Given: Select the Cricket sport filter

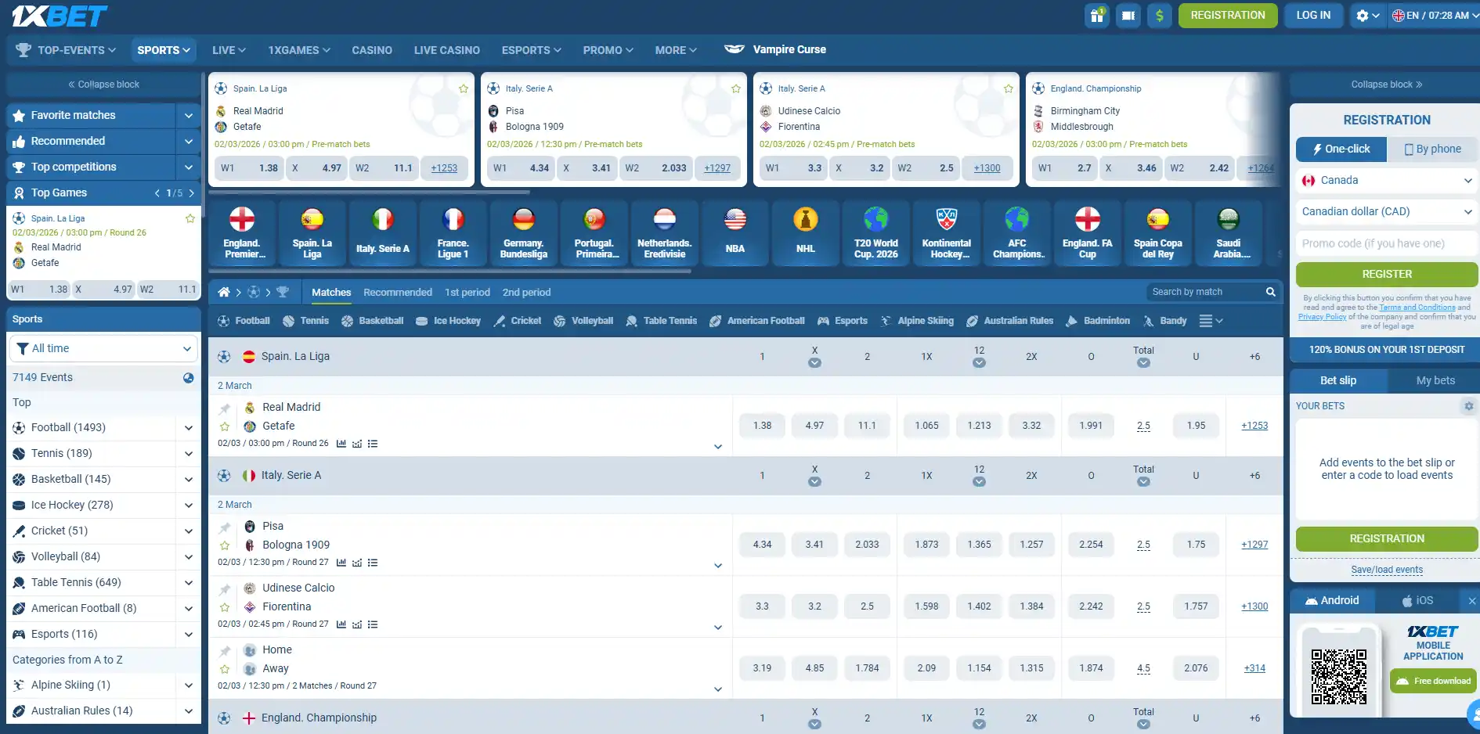Looking at the screenshot, I should pyautogui.click(x=518, y=321).
